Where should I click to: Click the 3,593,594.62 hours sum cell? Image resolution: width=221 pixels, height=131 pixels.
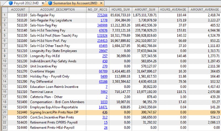pos(120,82)
